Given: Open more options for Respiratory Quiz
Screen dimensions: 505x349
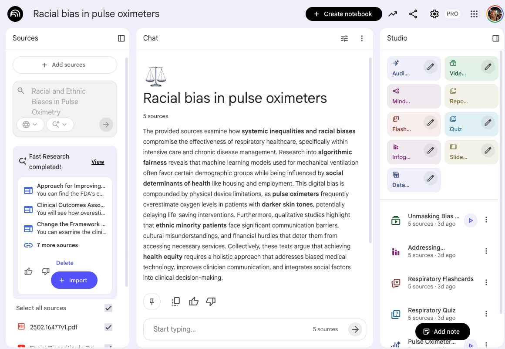Looking at the screenshot, I should click(486, 314).
